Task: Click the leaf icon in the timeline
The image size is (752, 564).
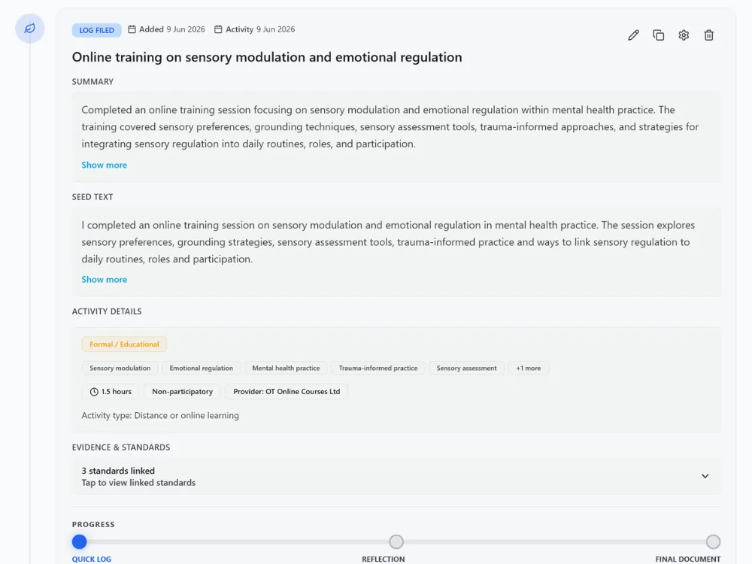Action: click(30, 29)
